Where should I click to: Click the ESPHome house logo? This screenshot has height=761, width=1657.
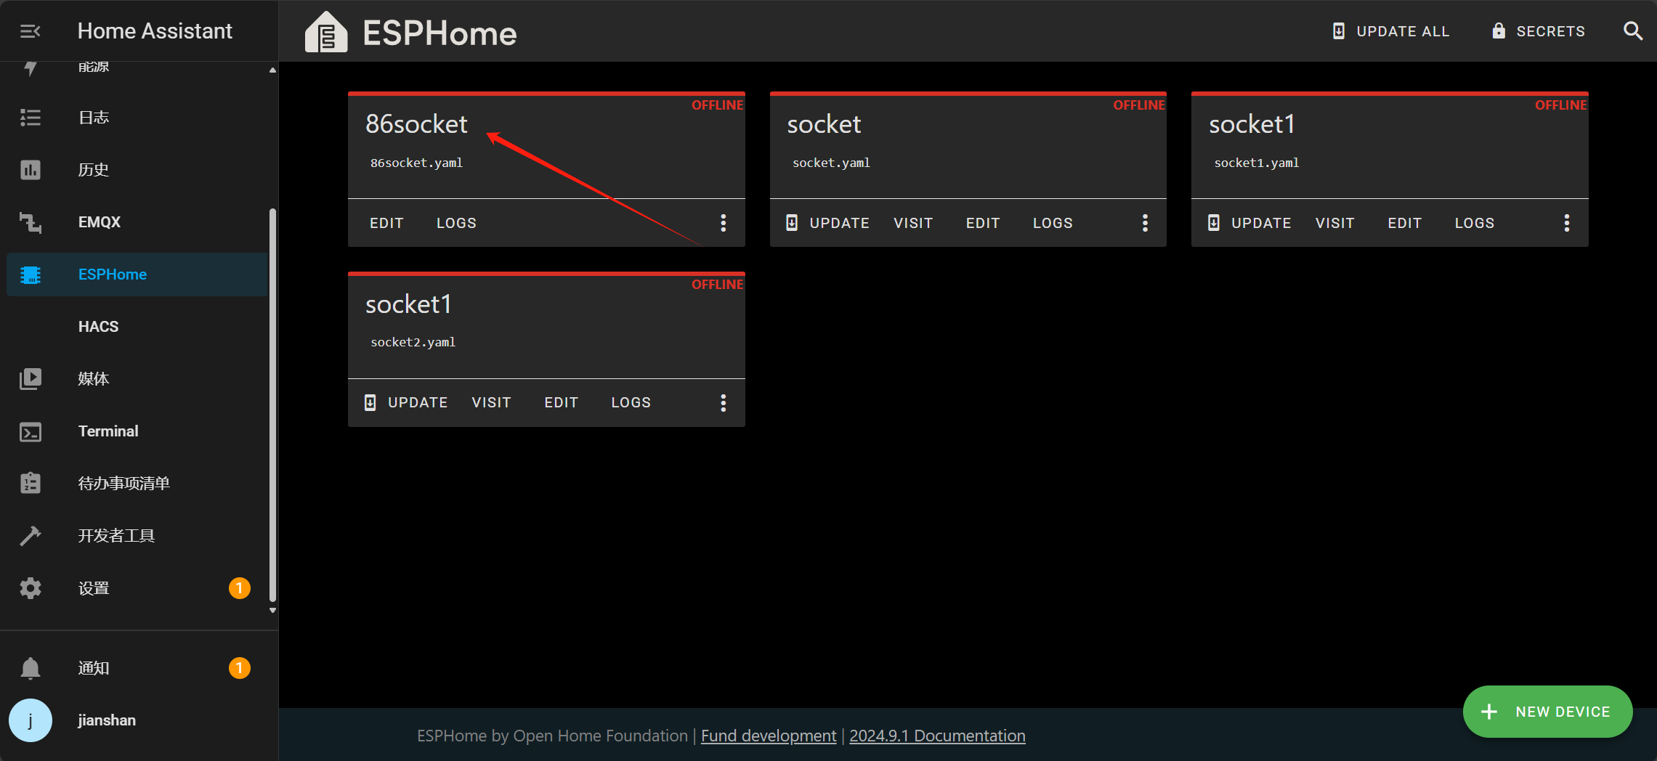coord(326,32)
